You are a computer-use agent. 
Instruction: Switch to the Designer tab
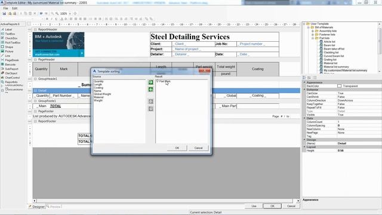pos(37,207)
